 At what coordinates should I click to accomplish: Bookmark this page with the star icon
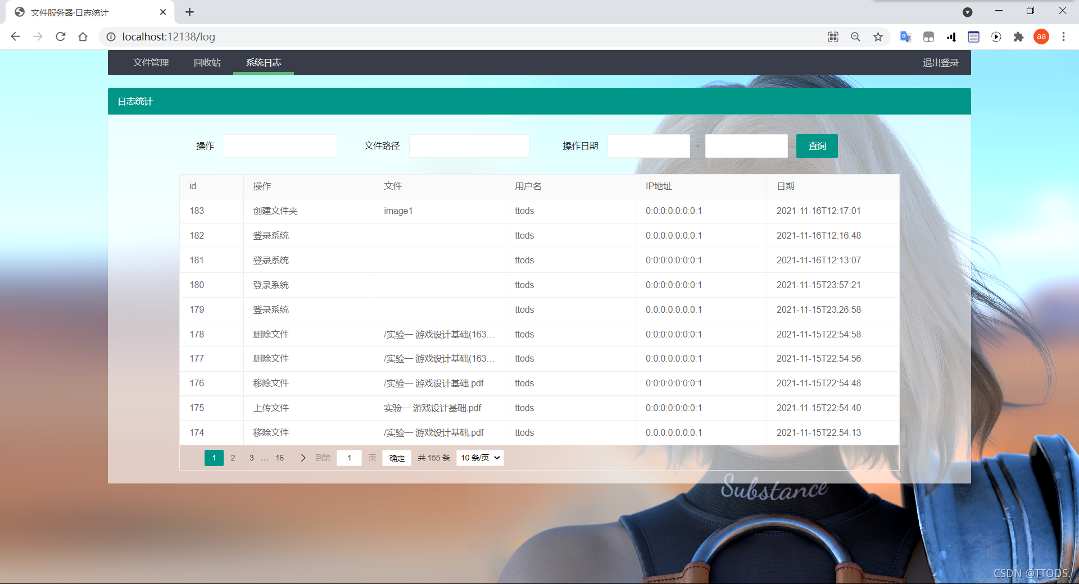[x=878, y=36]
